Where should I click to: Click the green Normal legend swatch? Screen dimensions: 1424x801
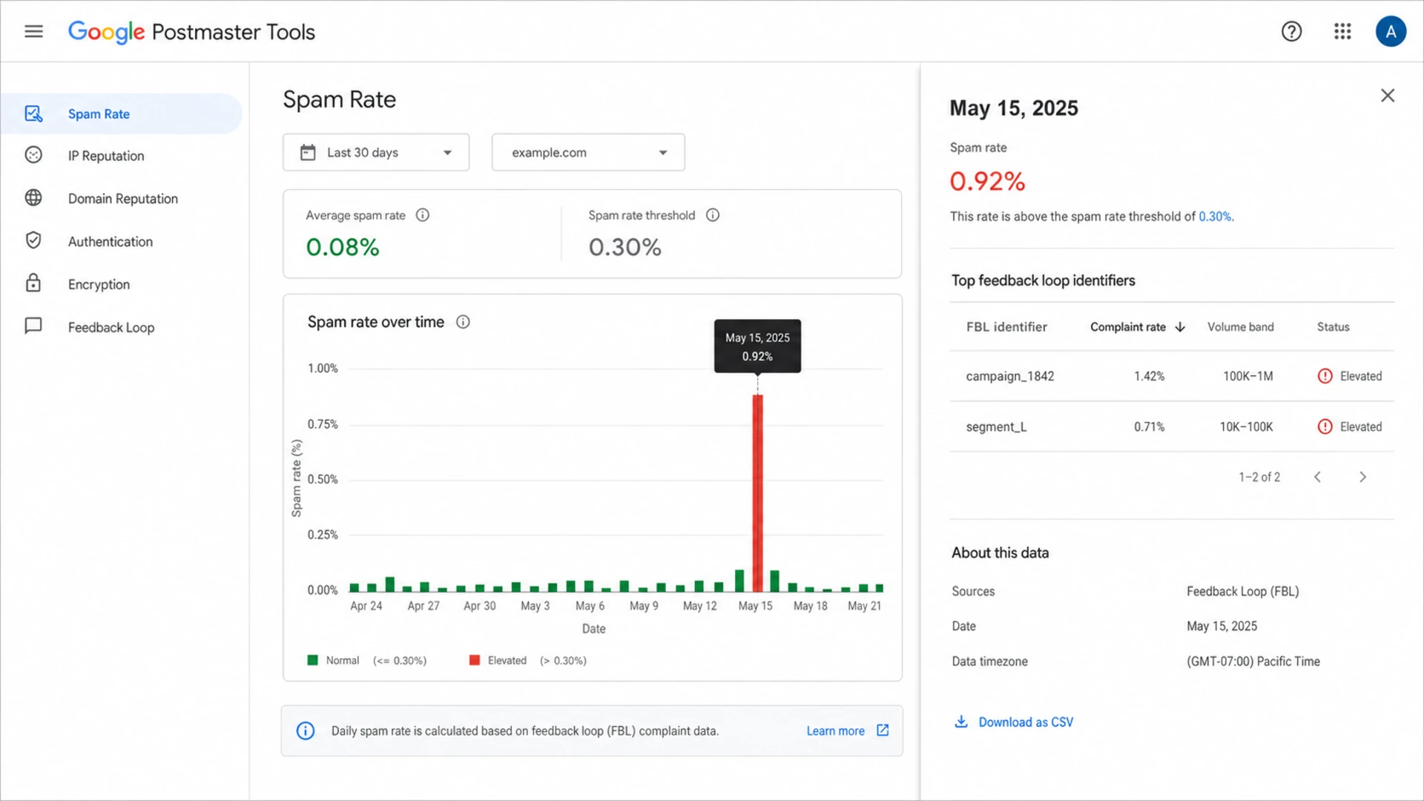point(312,660)
